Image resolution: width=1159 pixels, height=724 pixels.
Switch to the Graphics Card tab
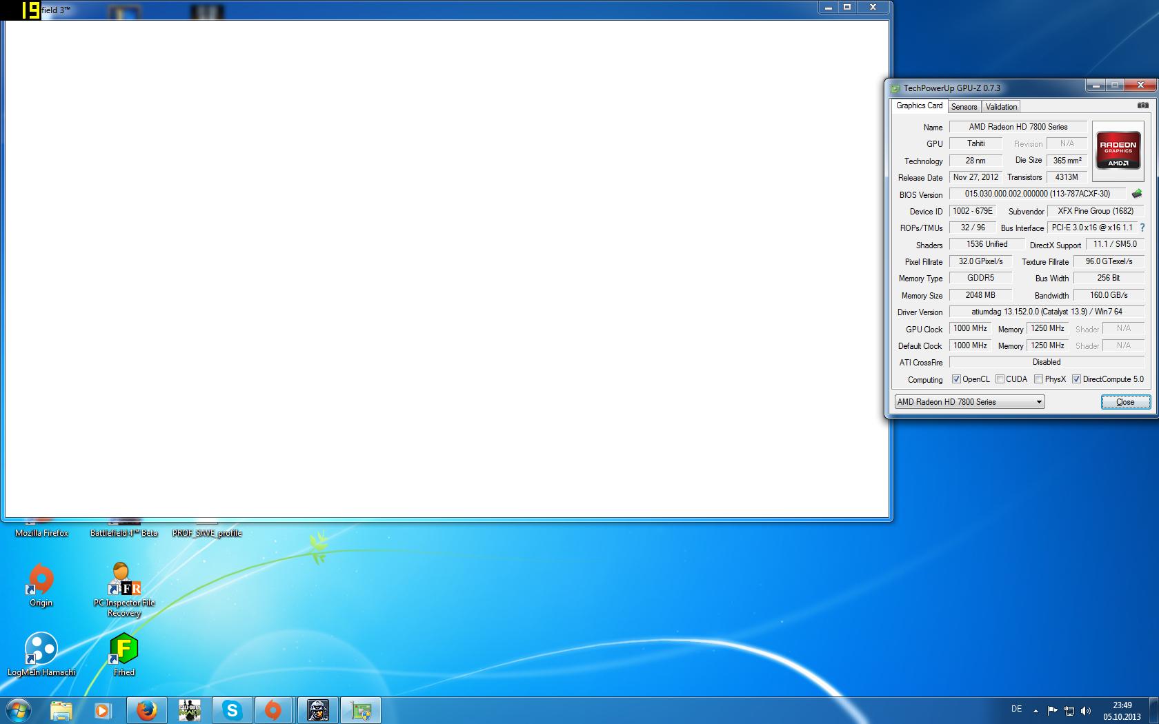[919, 105]
